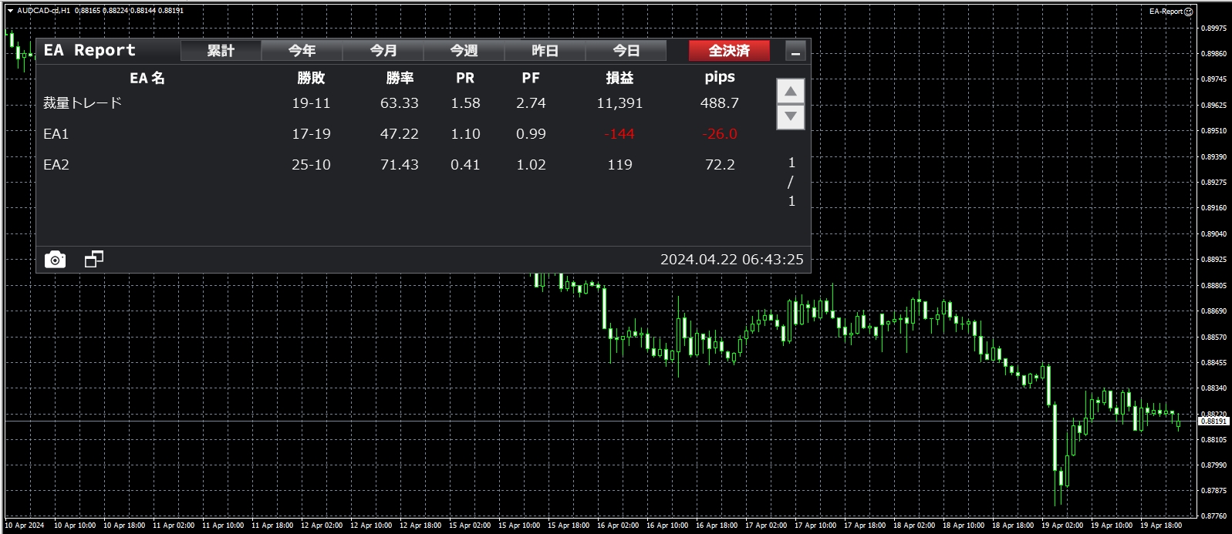Switch to the 累計 tab
This screenshot has height=534, width=1232.
[x=221, y=51]
